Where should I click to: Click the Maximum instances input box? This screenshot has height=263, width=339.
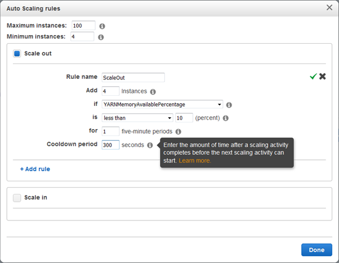click(83, 26)
